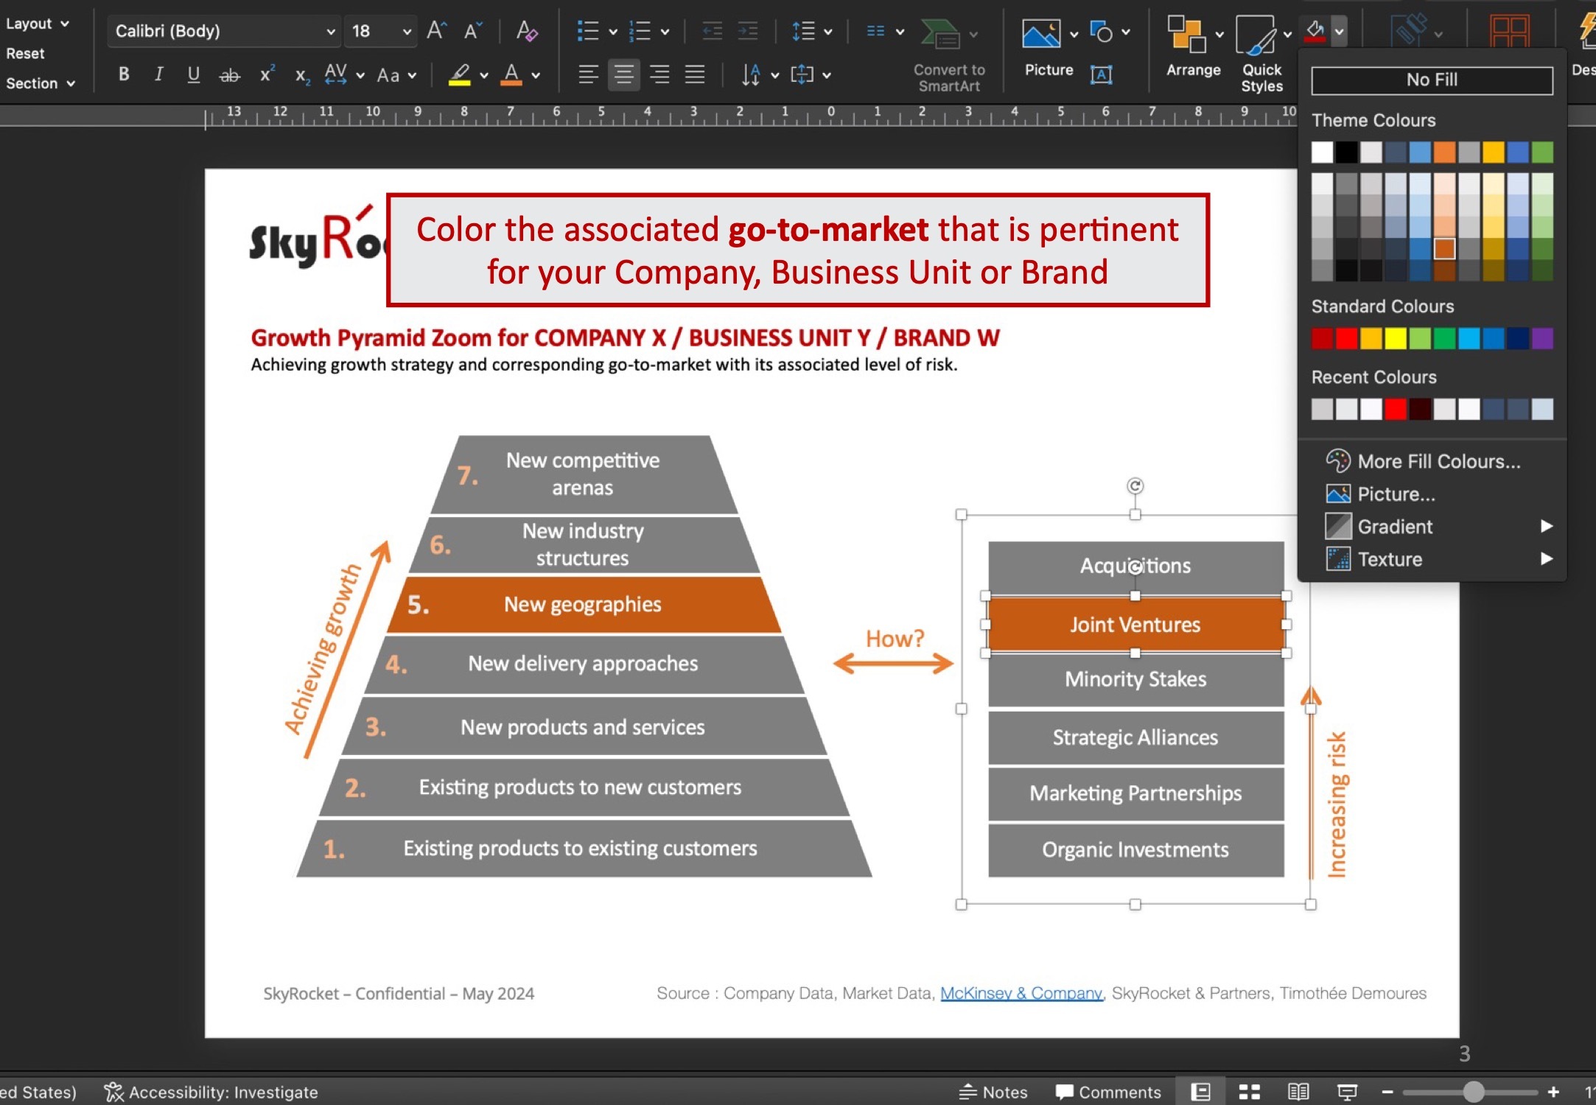Click the Shape Fill bucket icon
Image resolution: width=1596 pixels, height=1105 pixels.
(1315, 32)
